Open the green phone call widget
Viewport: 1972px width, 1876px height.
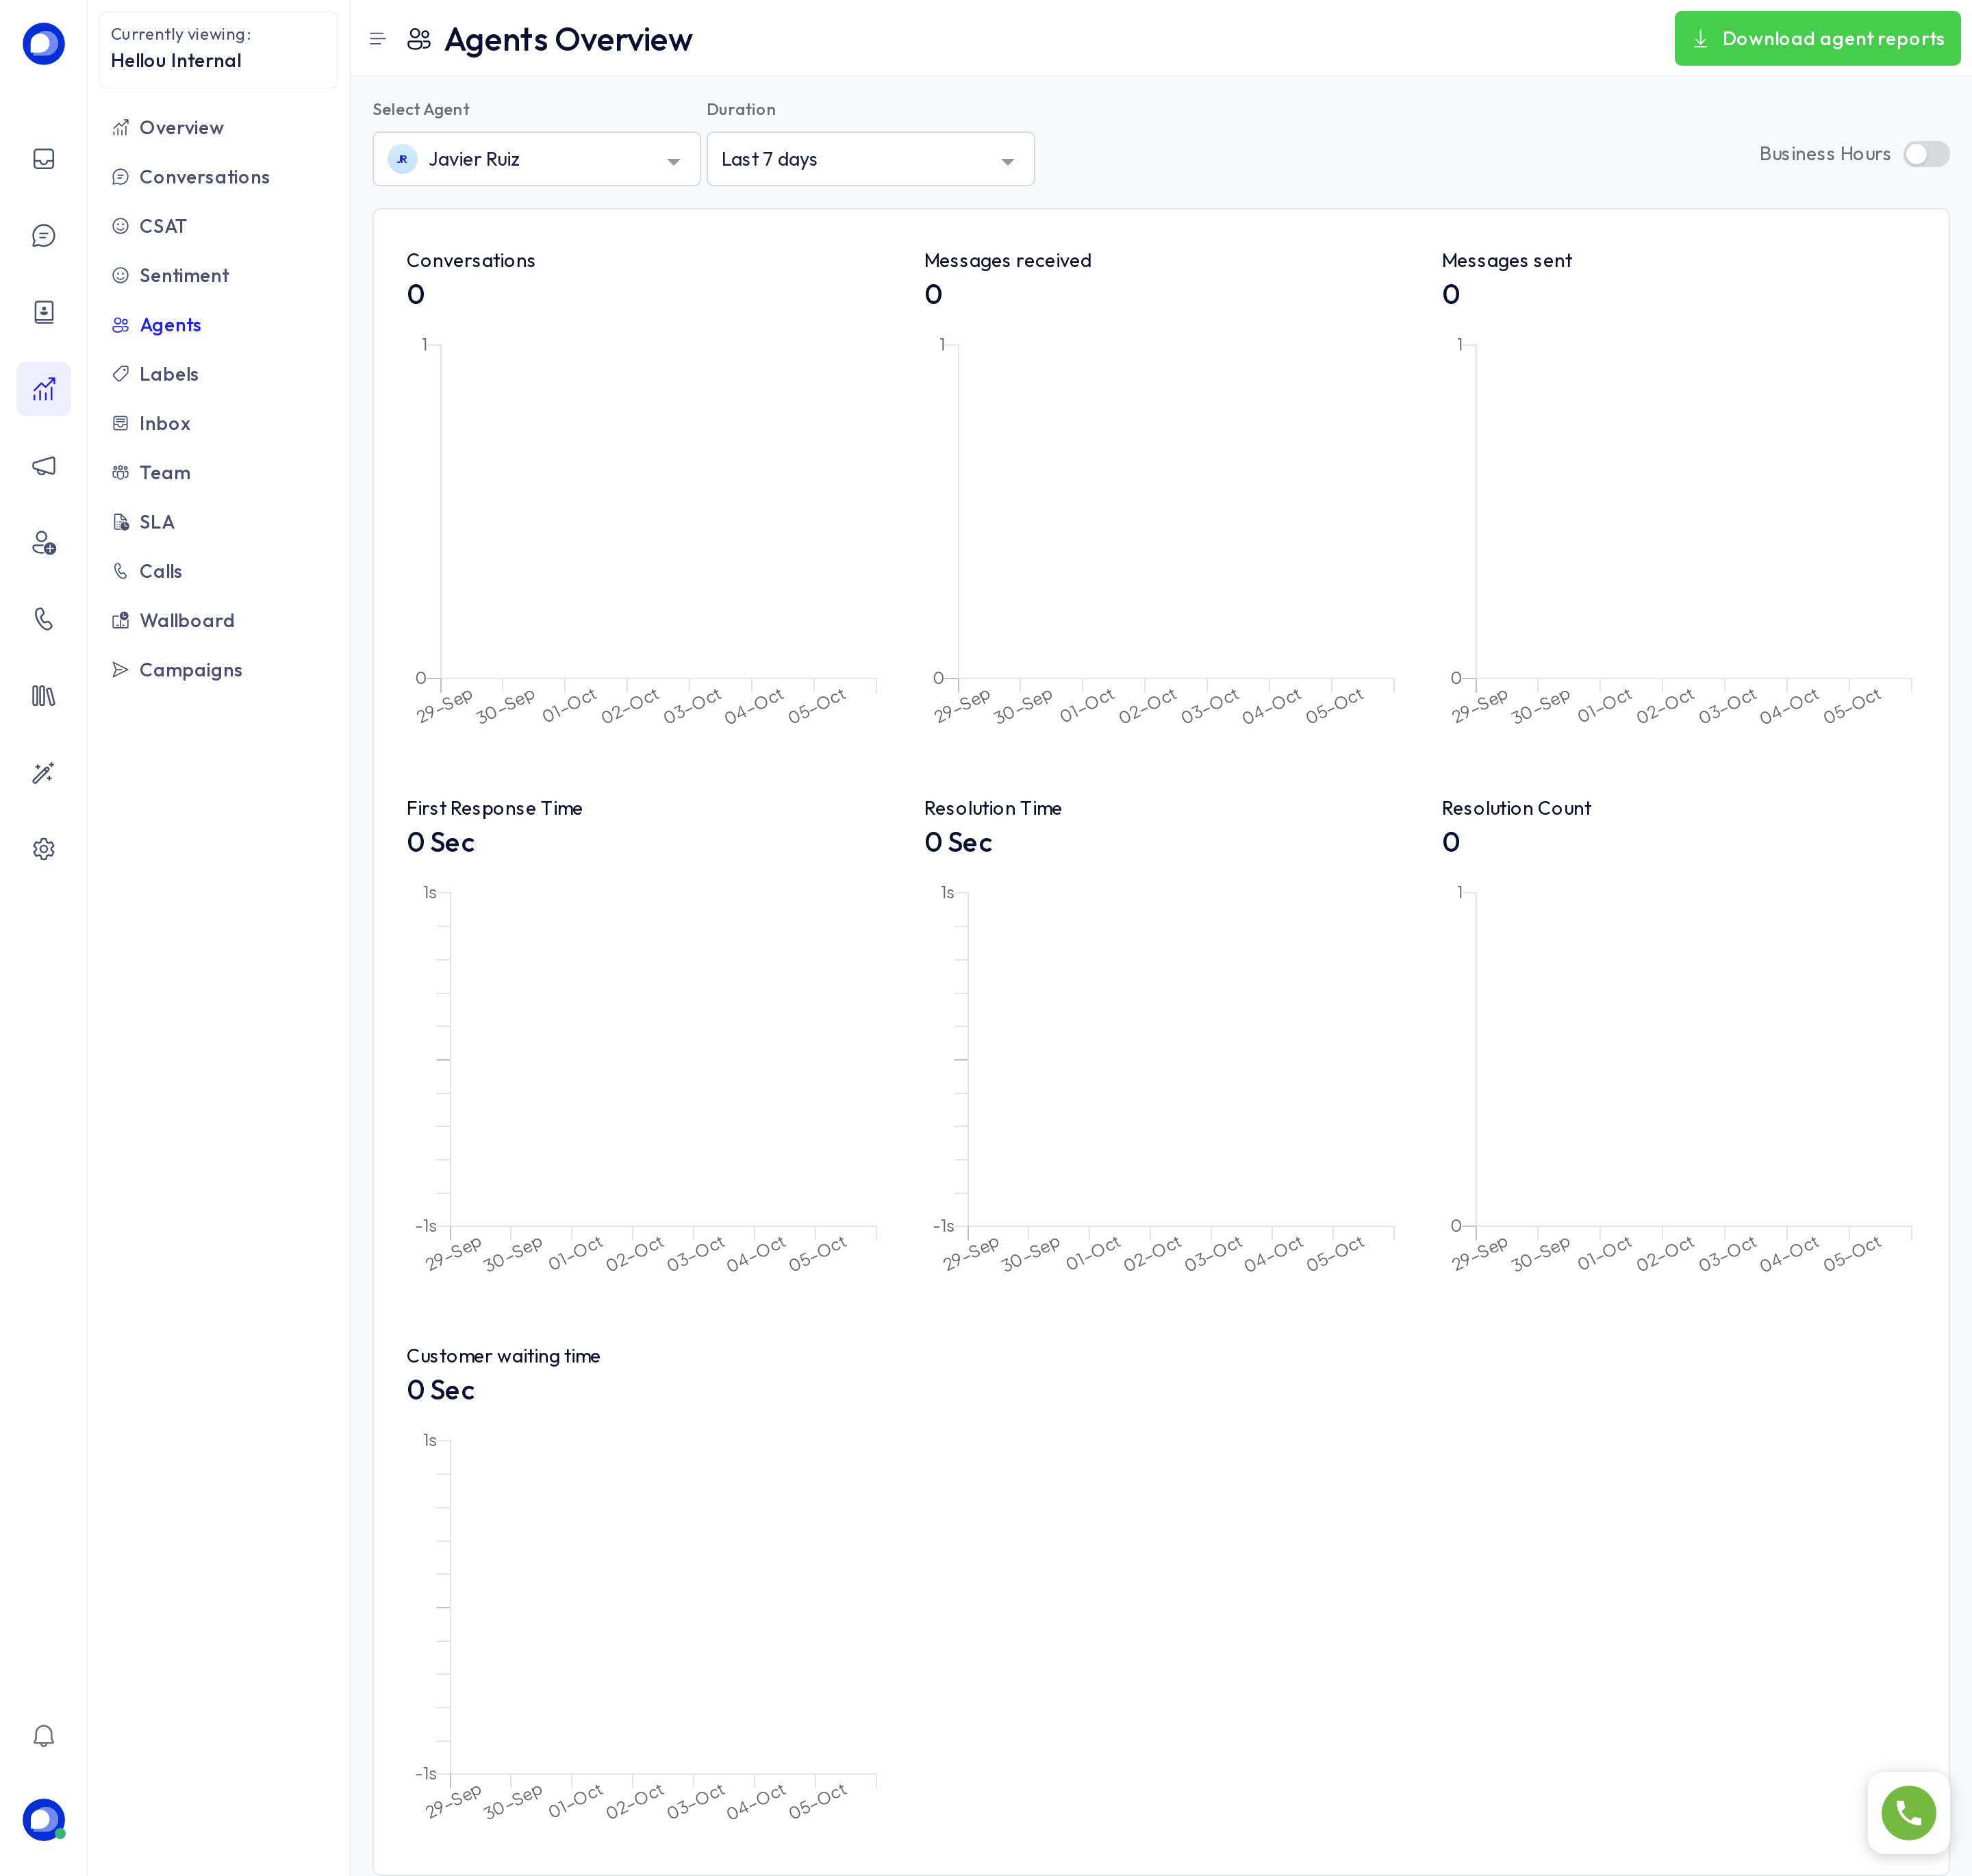coord(1908,1813)
